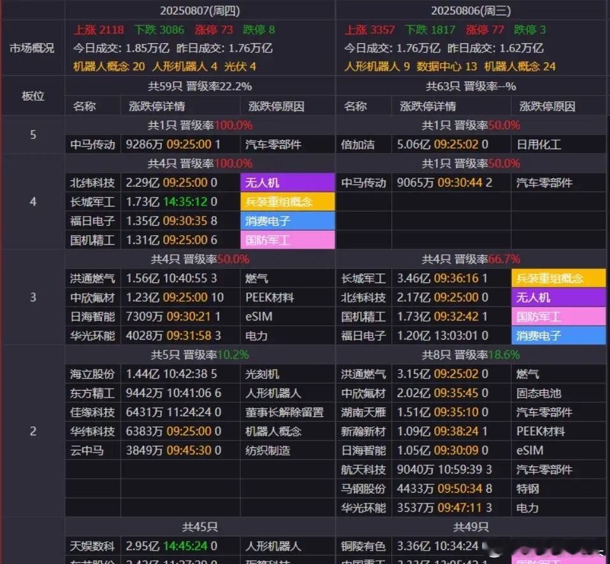Select 共5只 晋级率10.2% summary
Viewport: 610px width, 564px height.
(200, 355)
